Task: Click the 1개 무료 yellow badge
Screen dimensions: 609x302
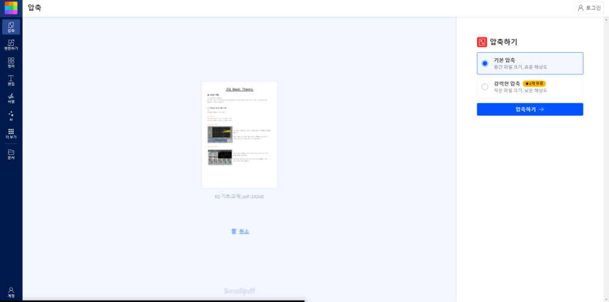Action: [534, 83]
